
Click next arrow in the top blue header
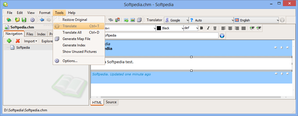point(287,47)
